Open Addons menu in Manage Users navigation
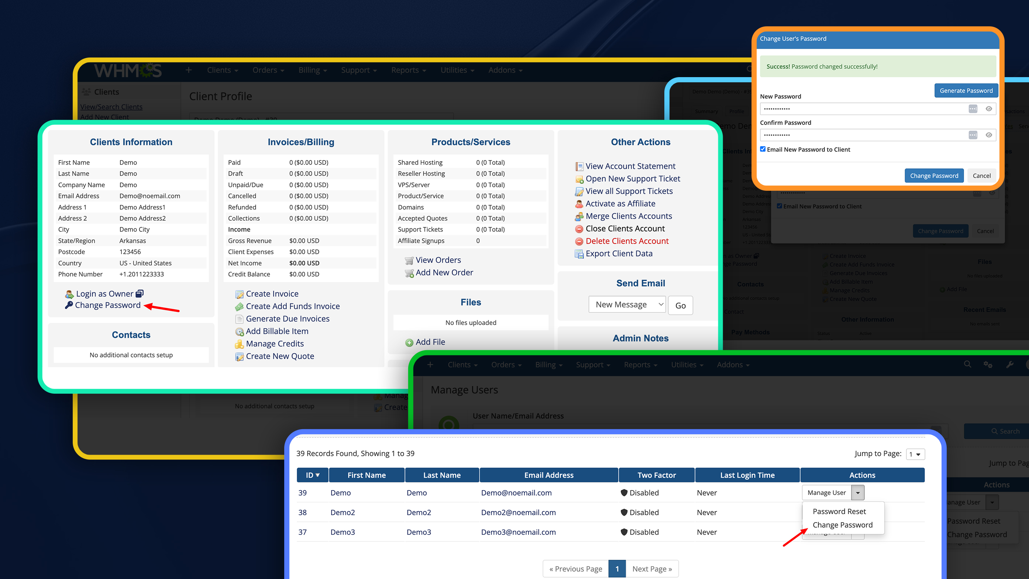Viewport: 1029px width, 579px height. 733,365
